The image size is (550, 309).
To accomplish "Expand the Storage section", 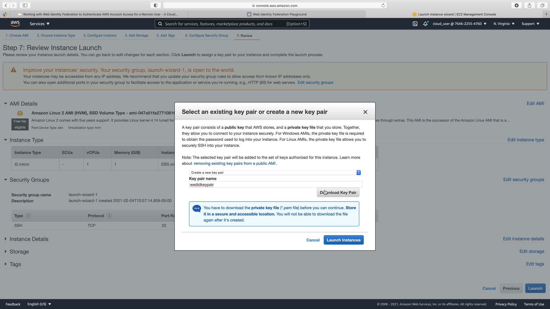I will 6,252.
